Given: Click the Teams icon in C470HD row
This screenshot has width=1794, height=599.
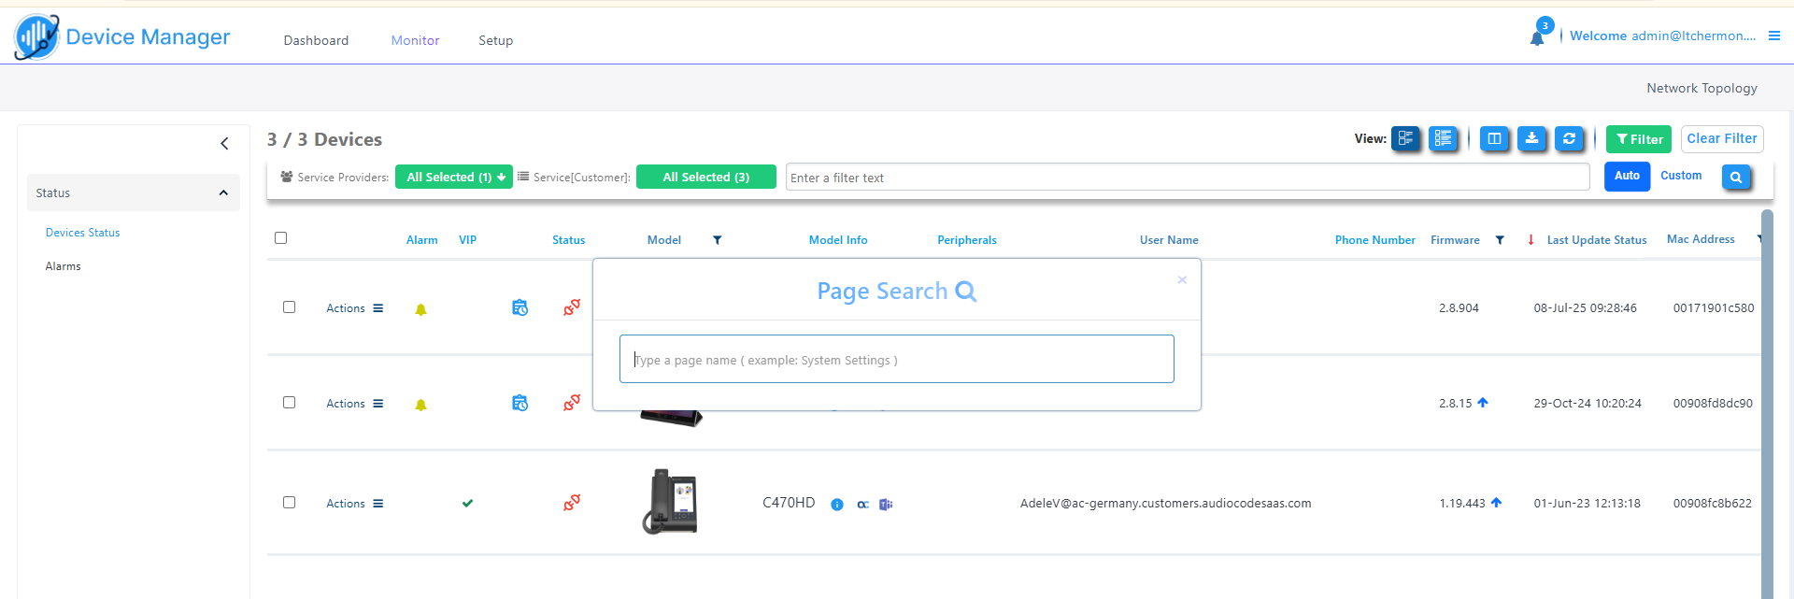Looking at the screenshot, I should [886, 505].
